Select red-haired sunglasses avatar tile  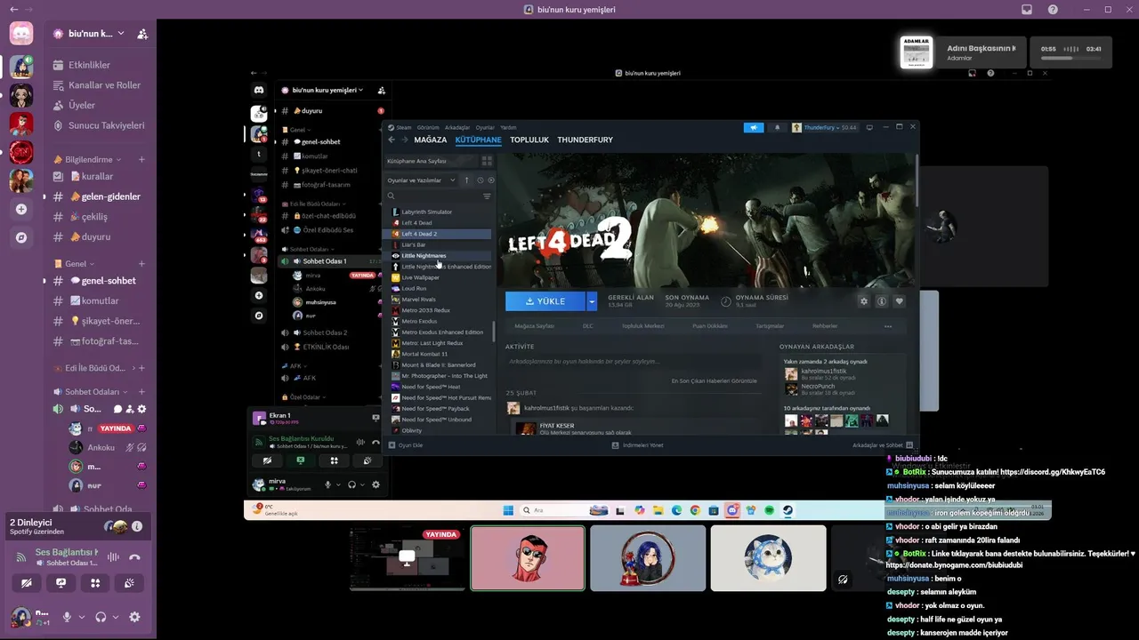pos(528,558)
